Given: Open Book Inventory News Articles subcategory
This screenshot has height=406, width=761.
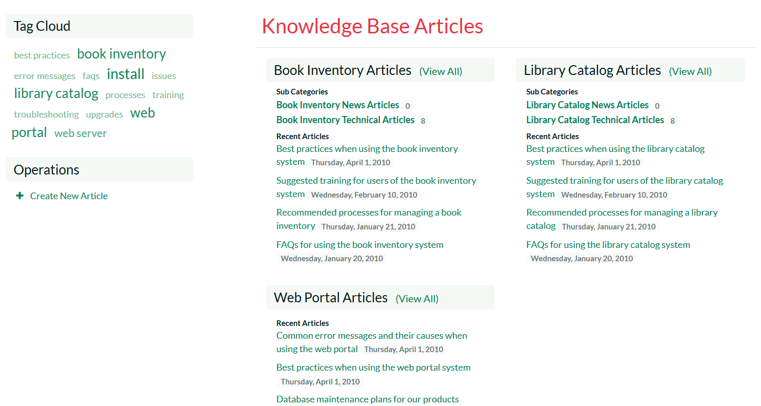Looking at the screenshot, I should click(337, 105).
